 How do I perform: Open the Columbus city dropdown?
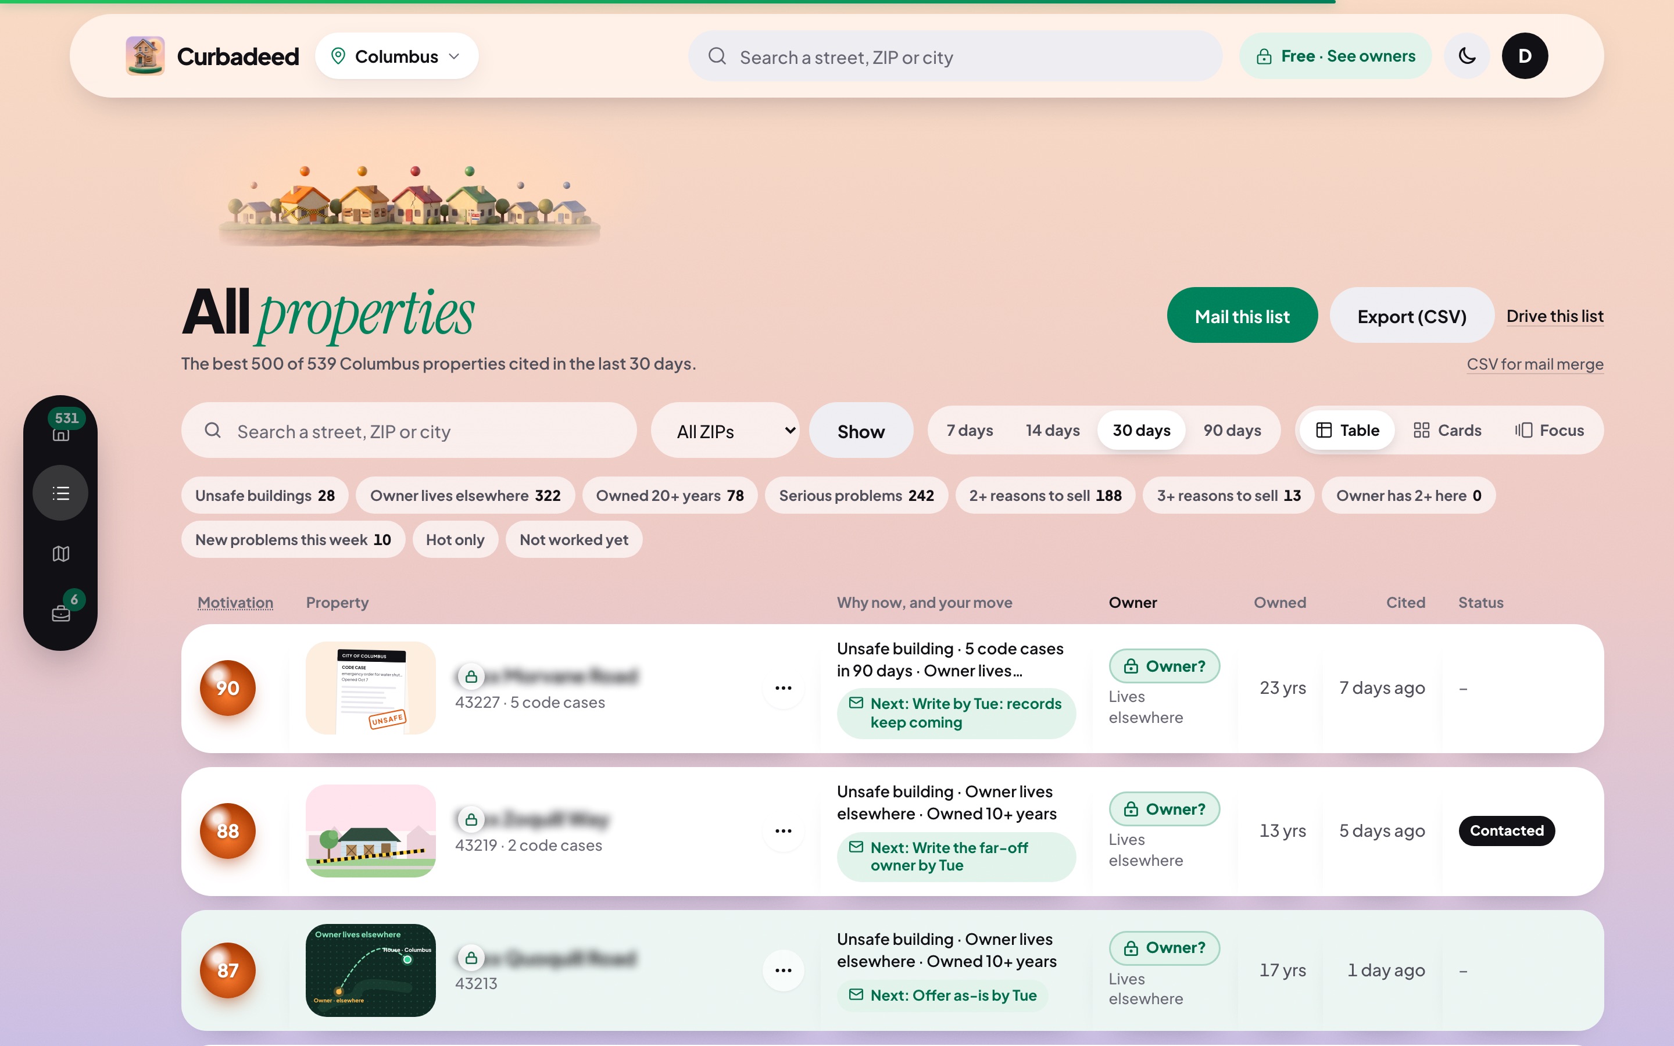click(x=396, y=56)
